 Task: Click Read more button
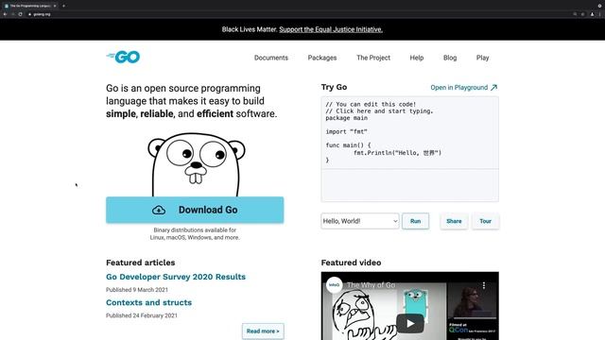coord(263,331)
